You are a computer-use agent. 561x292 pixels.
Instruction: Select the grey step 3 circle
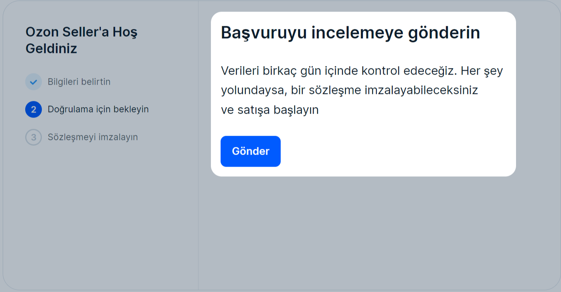click(x=33, y=137)
